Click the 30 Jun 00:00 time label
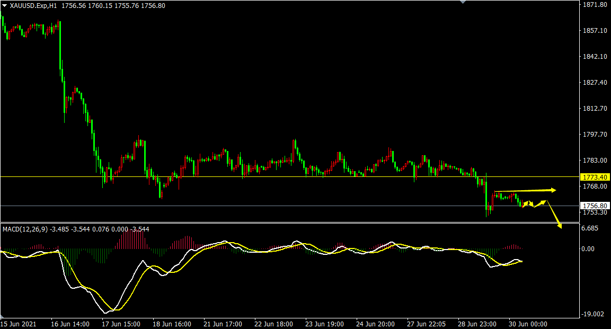Screen dimensions: 611x329 tap(528, 324)
